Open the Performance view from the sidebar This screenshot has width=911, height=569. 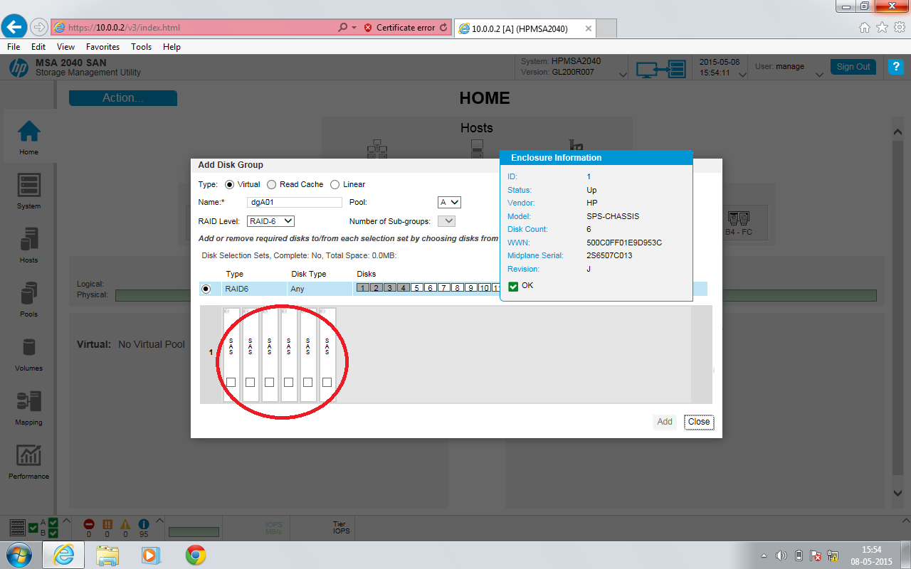click(x=28, y=461)
